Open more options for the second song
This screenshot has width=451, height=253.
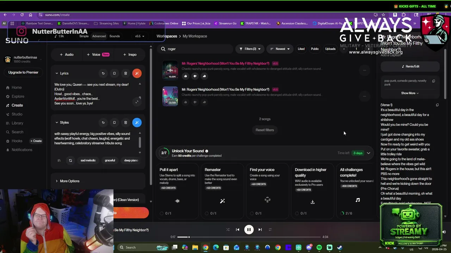click(364, 96)
